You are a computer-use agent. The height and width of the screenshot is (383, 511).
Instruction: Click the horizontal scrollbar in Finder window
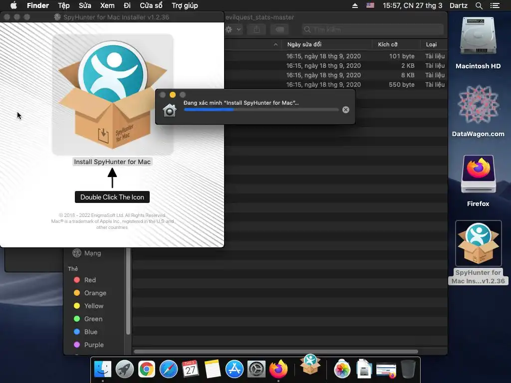[x=275, y=352]
